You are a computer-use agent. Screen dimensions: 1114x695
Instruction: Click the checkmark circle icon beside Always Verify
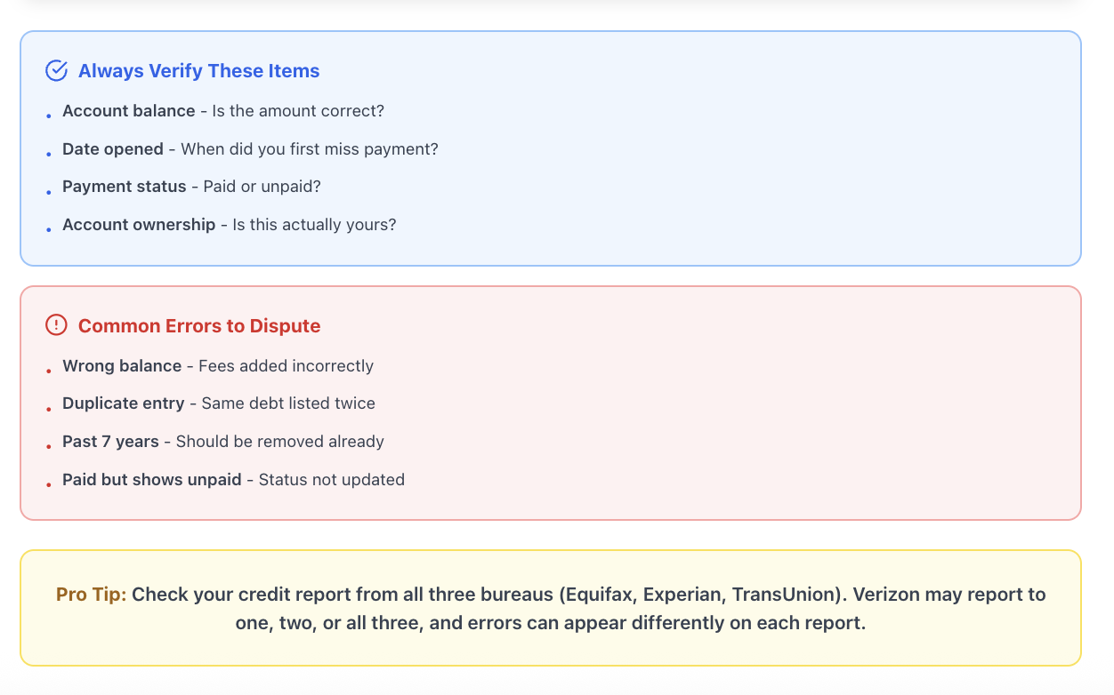pyautogui.click(x=56, y=71)
